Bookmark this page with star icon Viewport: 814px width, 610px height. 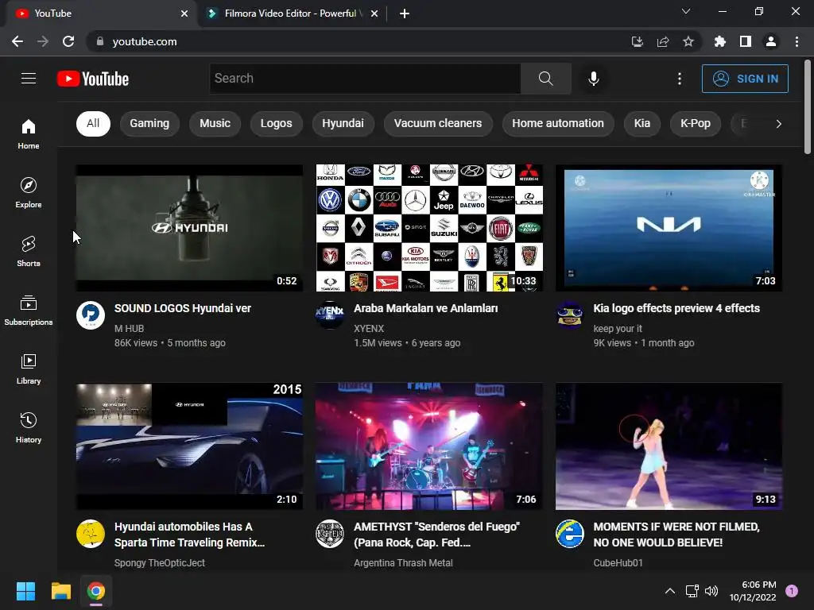click(688, 41)
